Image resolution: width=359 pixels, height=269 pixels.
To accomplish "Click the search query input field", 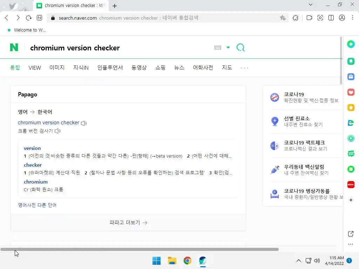I will click(x=119, y=48).
